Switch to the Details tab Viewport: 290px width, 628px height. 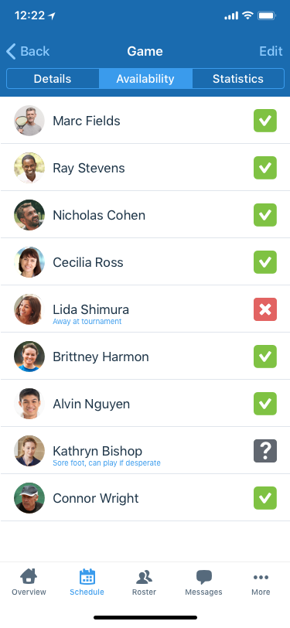click(53, 79)
